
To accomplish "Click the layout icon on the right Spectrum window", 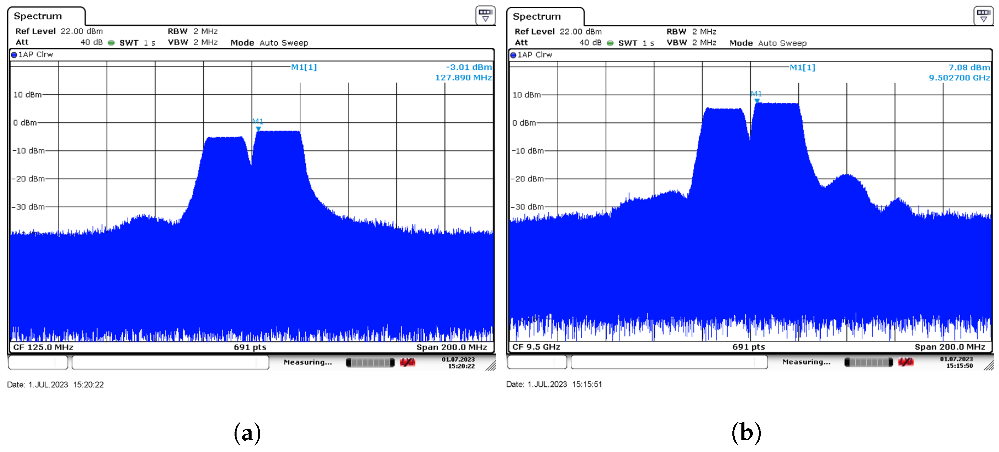I will [x=984, y=15].
